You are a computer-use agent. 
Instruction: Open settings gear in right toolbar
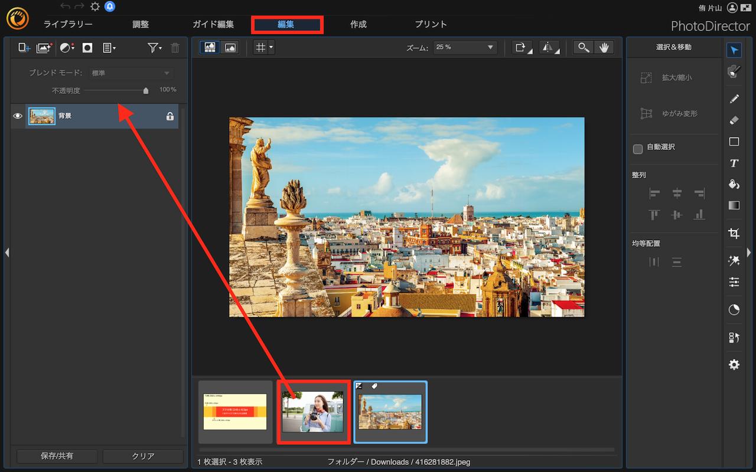[x=734, y=365]
